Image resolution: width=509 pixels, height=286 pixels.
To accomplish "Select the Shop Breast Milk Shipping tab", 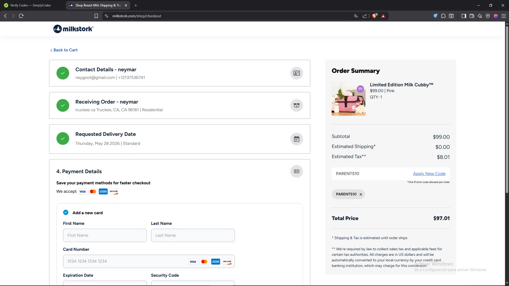I will [x=98, y=5].
